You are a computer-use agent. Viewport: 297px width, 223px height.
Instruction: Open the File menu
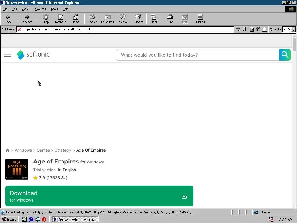(x=5, y=9)
